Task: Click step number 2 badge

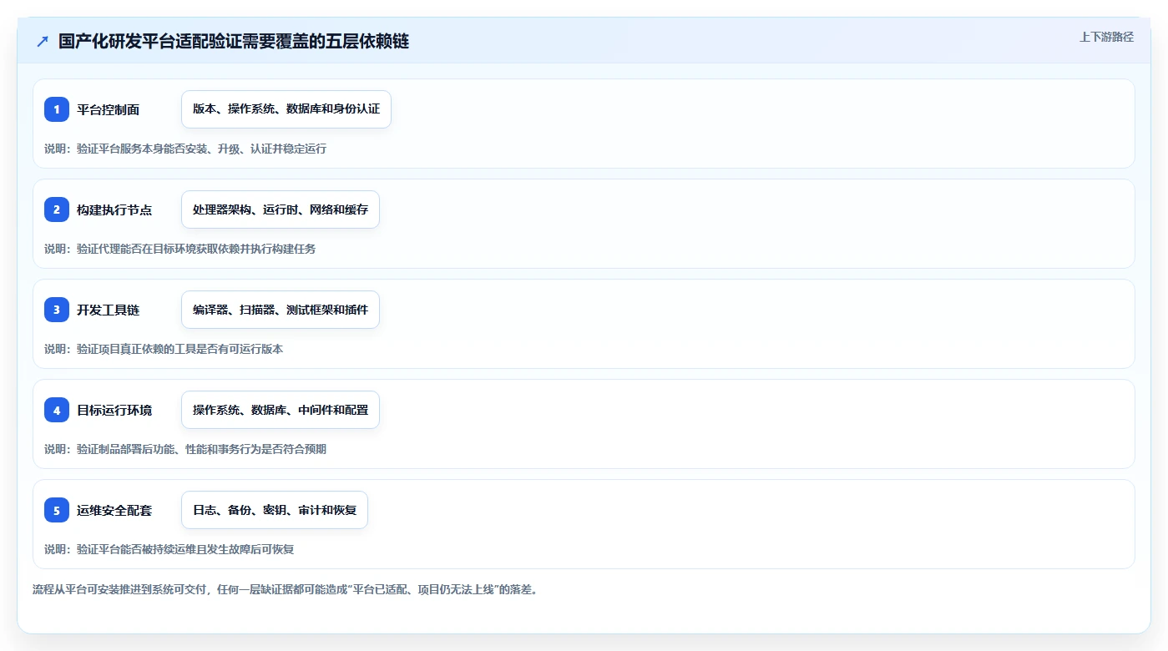Action: point(57,209)
